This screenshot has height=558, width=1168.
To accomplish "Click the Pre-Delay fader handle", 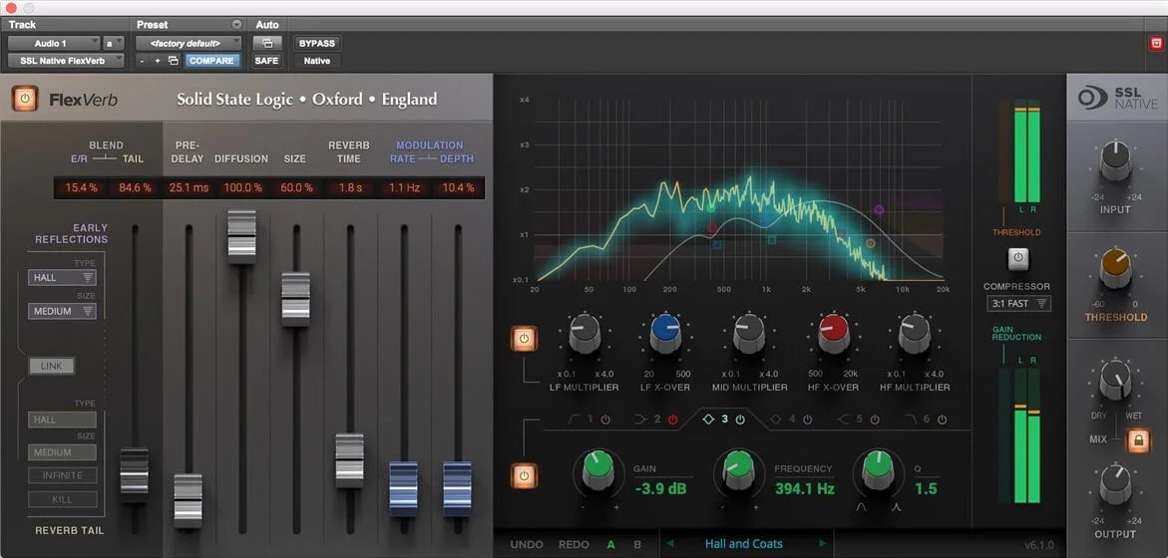I will point(188,501).
